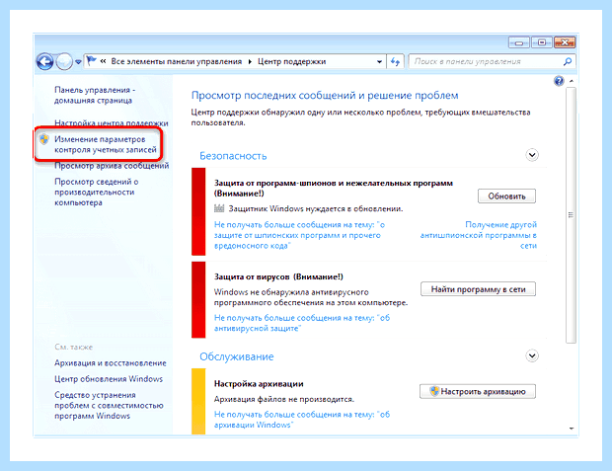Click 'Защита от вирусов (Внимание!)' title
Screen dimensions: 612x471
tap(278, 276)
